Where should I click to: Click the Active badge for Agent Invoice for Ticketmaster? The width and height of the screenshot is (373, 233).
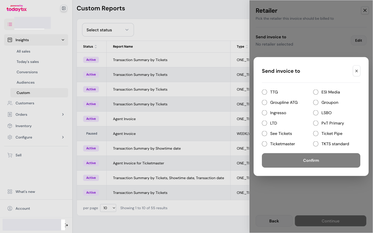tap(91, 163)
